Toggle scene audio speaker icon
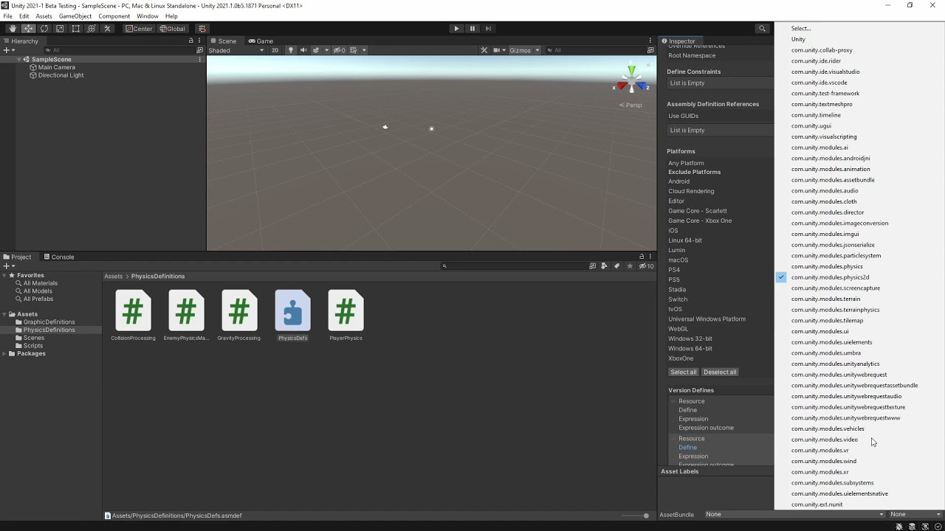 click(303, 50)
